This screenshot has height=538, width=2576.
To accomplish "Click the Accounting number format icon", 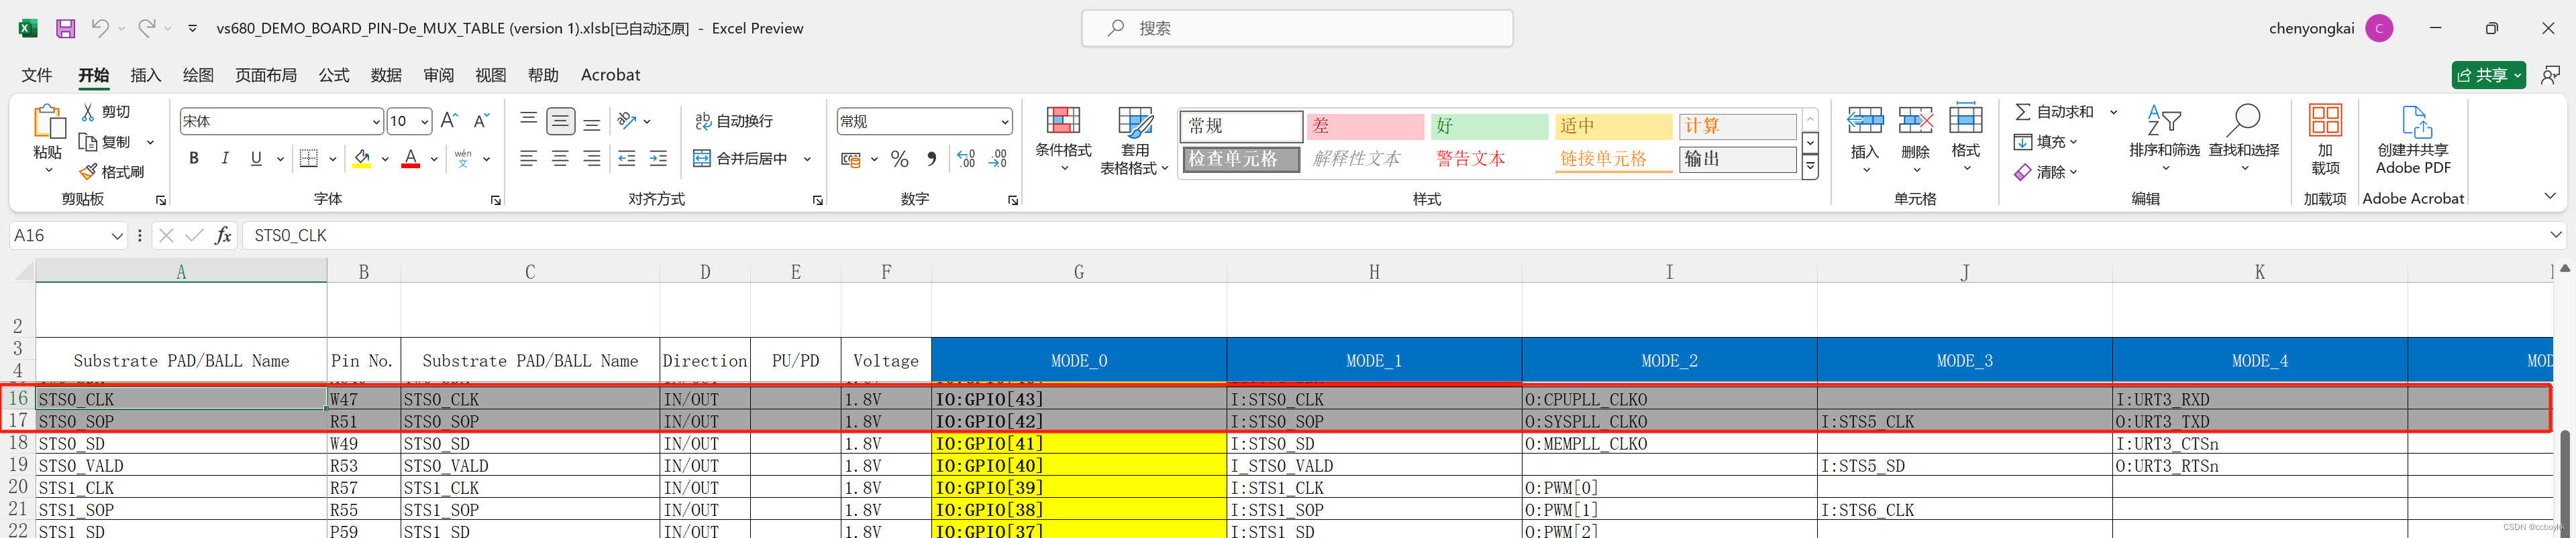I will (x=851, y=159).
